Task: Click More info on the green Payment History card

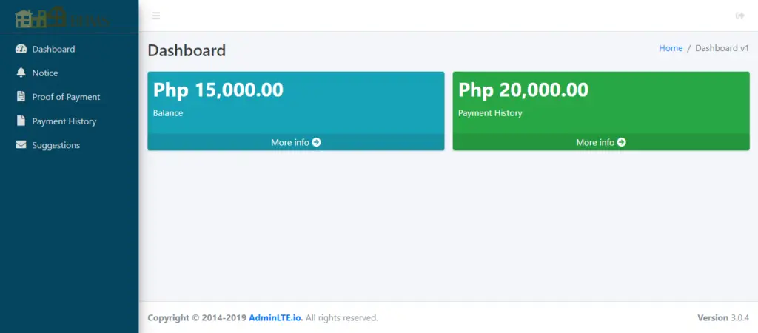Action: tap(595, 142)
